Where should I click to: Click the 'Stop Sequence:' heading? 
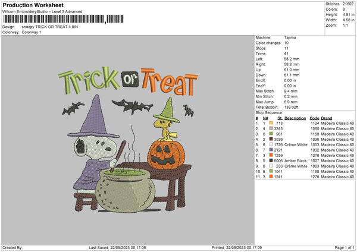point(269,113)
